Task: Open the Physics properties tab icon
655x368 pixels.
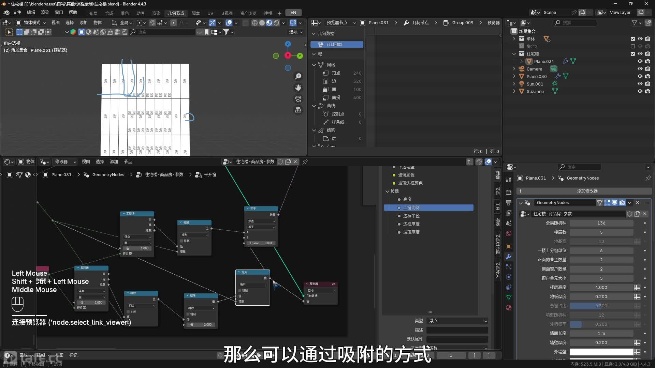Action: tap(509, 277)
